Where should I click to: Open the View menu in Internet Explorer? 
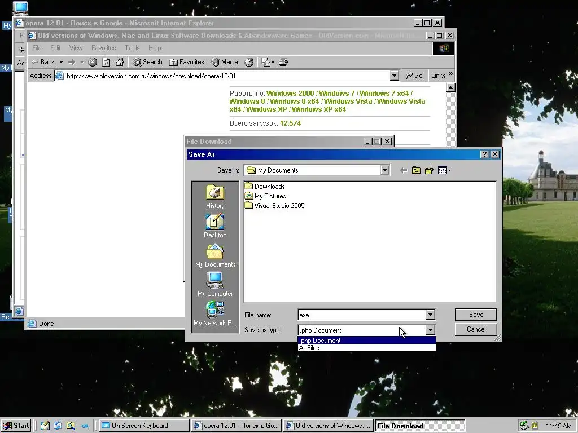click(76, 48)
